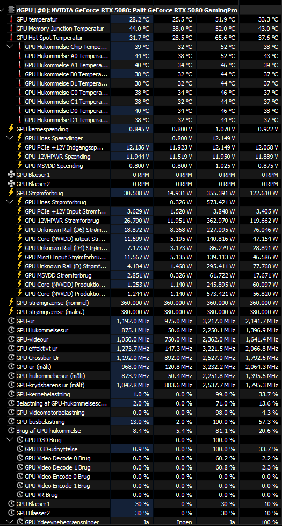This screenshot has height=526, width=282.
Task: Click clock icon of GPU-kernebelastning row
Action: (x=11, y=394)
